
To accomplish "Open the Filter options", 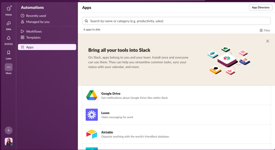I will pos(265,30).
